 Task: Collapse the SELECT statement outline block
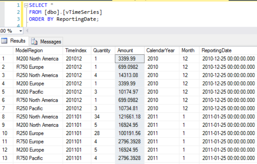coord(26,6)
